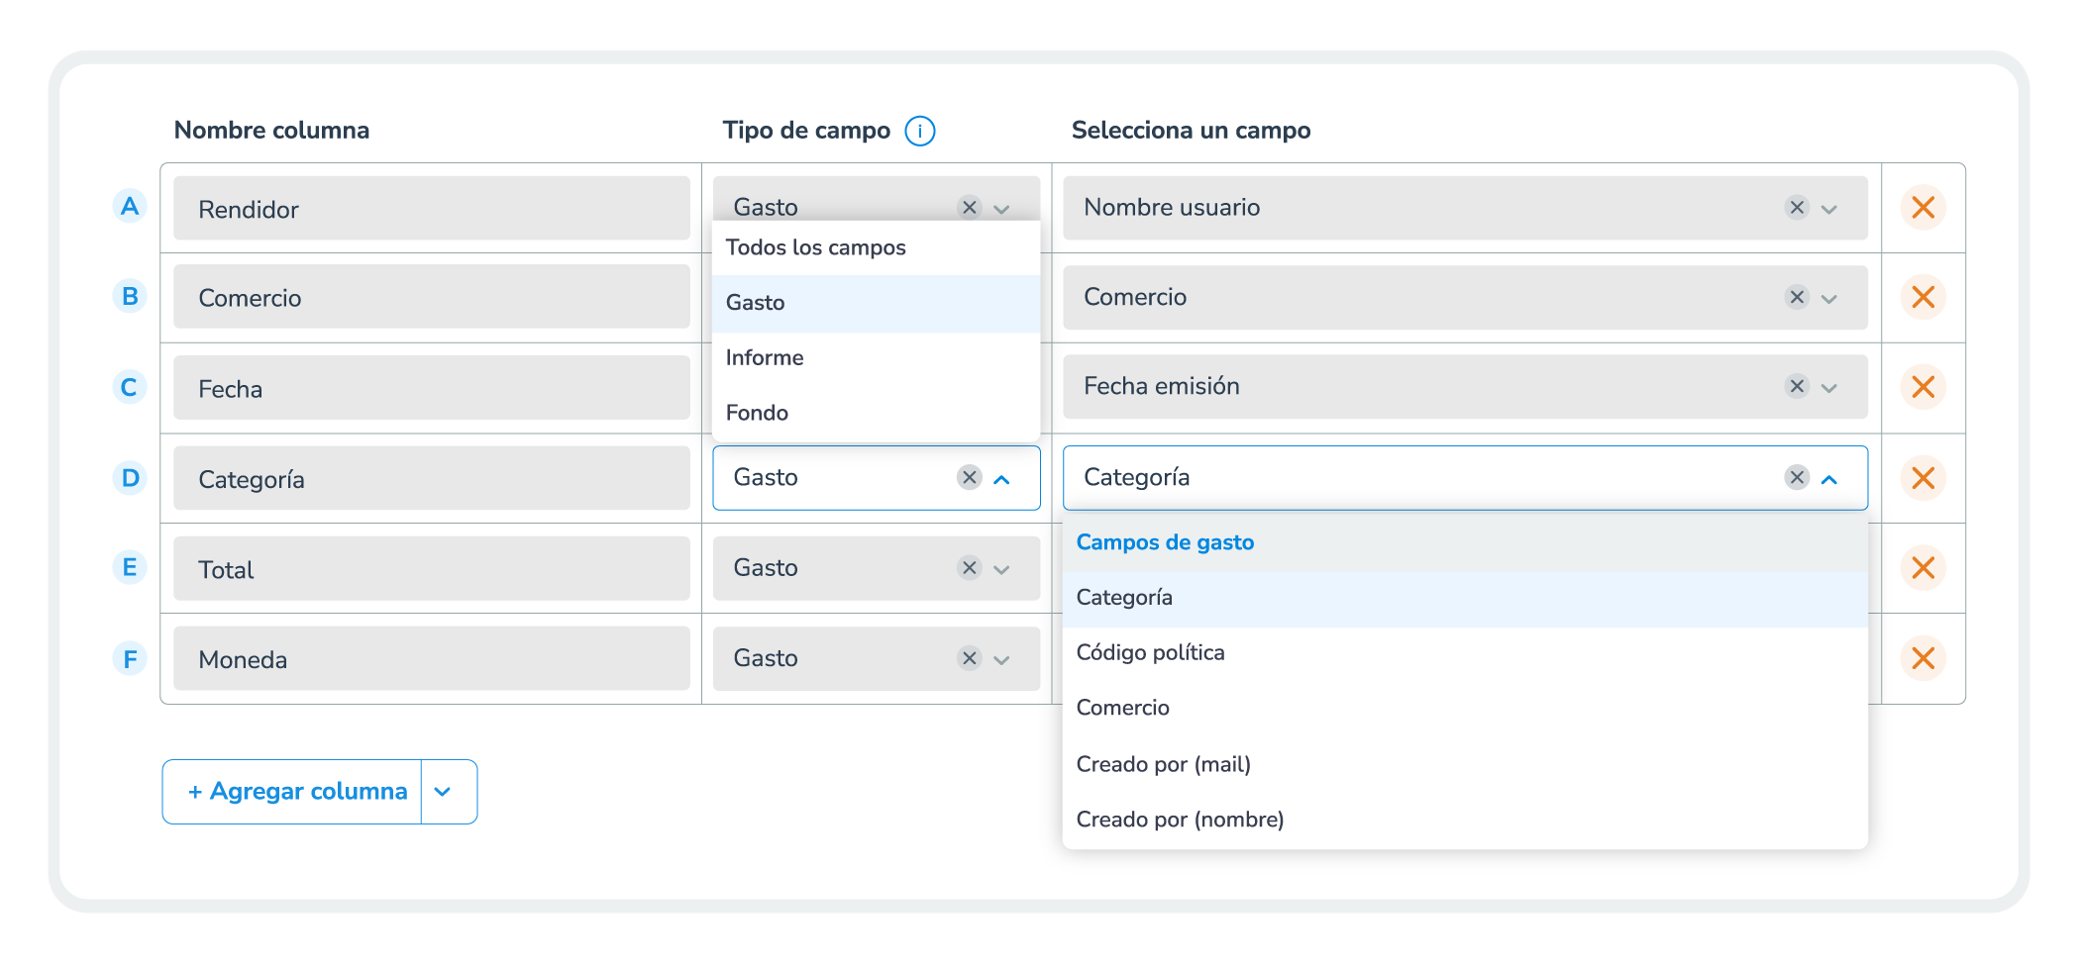
Task: Select Código política from field options
Action: pos(1150,652)
